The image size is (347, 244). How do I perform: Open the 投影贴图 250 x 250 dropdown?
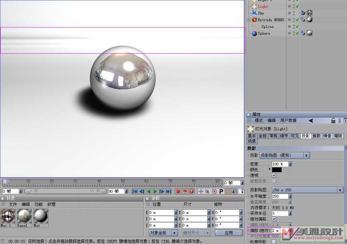click(308, 190)
